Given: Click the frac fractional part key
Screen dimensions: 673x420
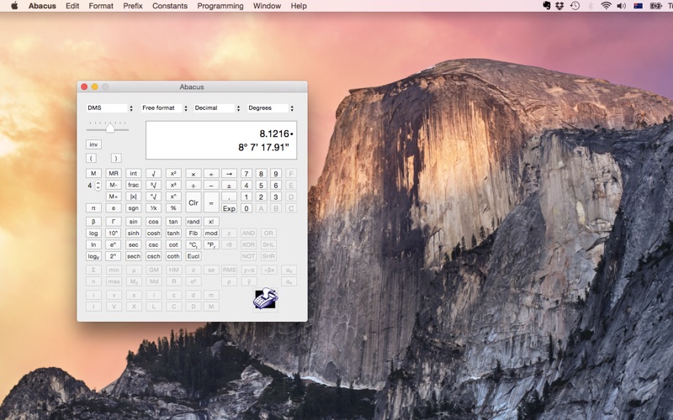Looking at the screenshot, I should pos(134,185).
